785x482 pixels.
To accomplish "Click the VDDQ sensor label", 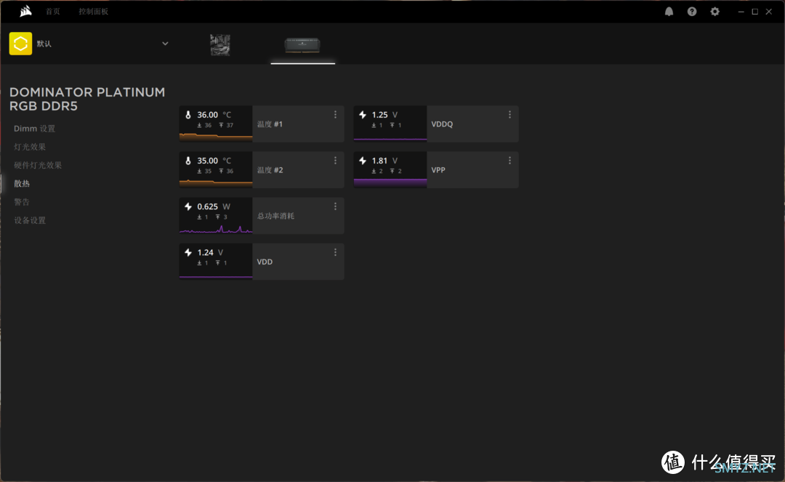I will (442, 124).
